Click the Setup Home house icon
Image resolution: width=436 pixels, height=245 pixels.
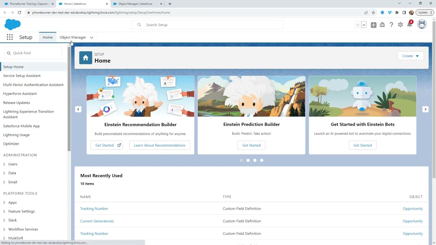click(85, 58)
